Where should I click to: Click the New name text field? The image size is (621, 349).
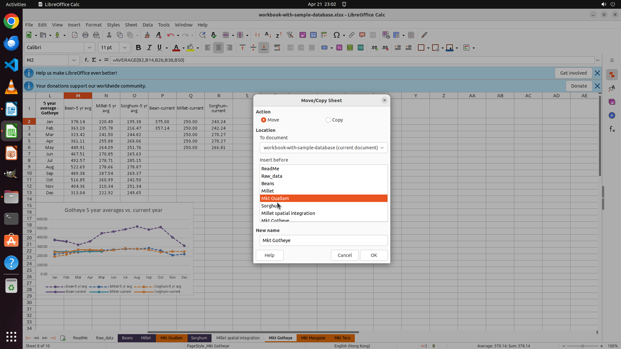click(x=323, y=240)
